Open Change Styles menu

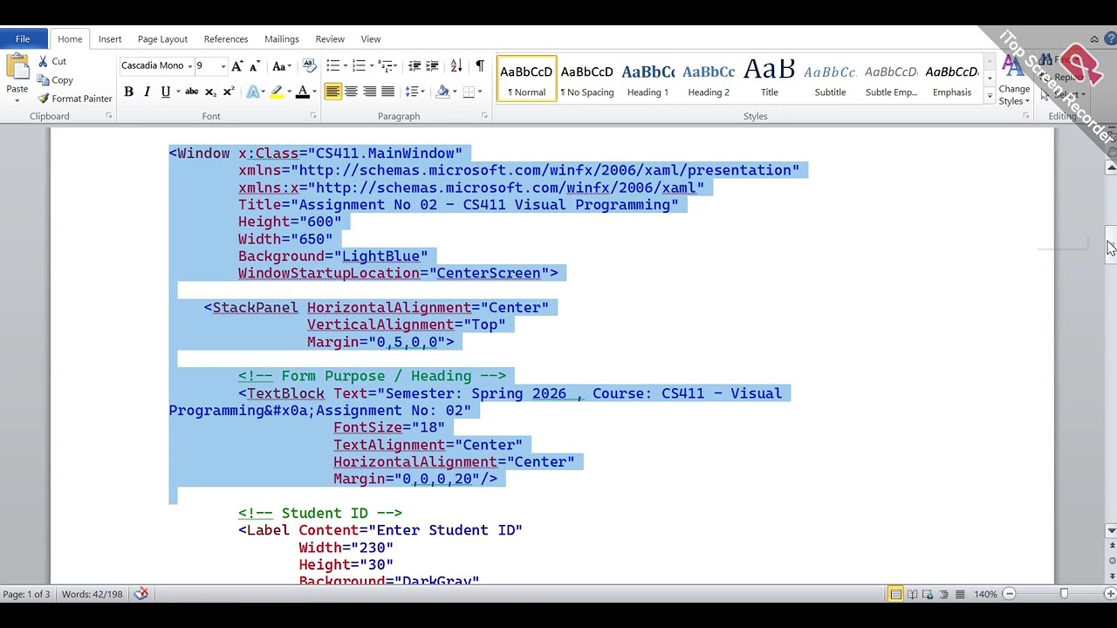click(x=1014, y=80)
